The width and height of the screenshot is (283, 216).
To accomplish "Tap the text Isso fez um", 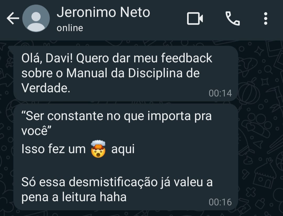I will click(x=53, y=149).
